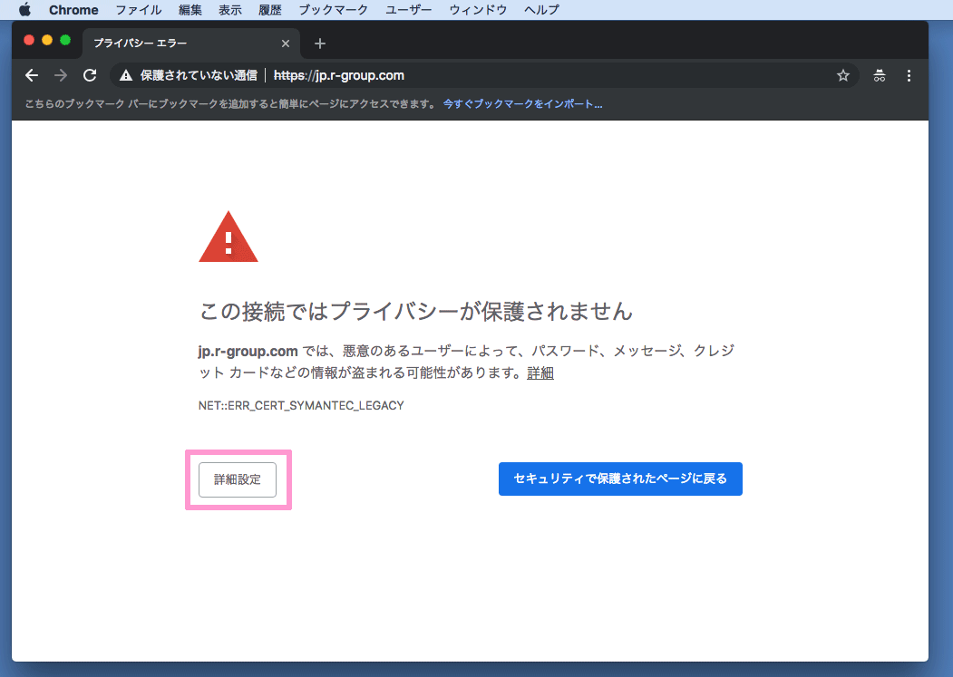Click the back navigation arrow
Screen dimensions: 953x677
[x=32, y=76]
